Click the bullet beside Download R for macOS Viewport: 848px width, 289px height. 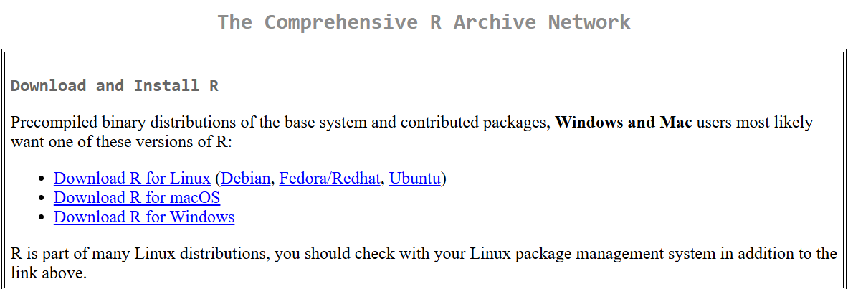42,199
